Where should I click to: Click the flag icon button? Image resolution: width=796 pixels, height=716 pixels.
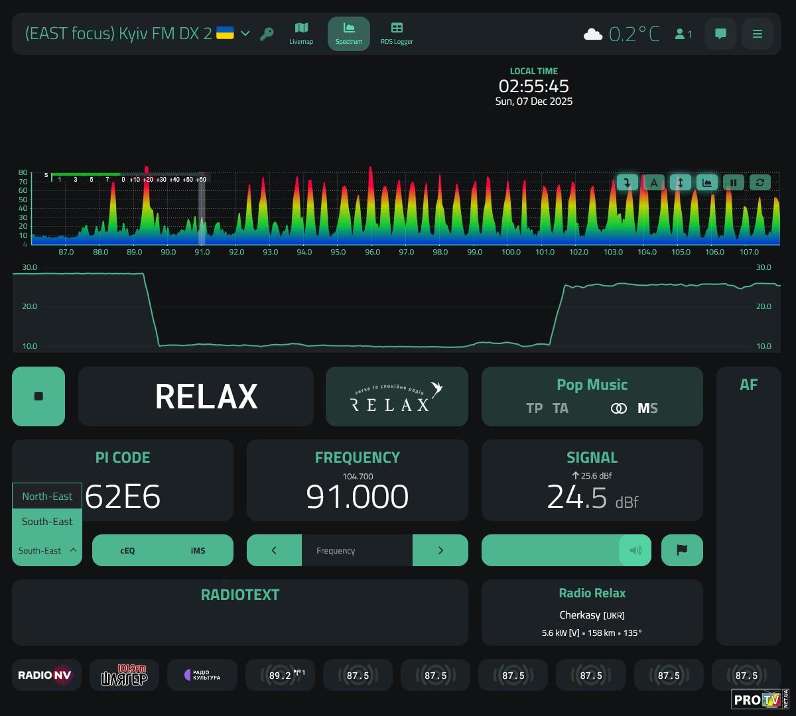click(681, 550)
